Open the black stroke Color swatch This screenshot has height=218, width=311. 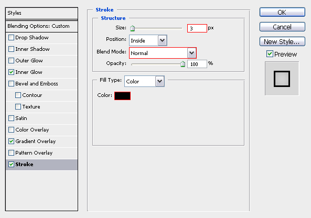(x=122, y=96)
